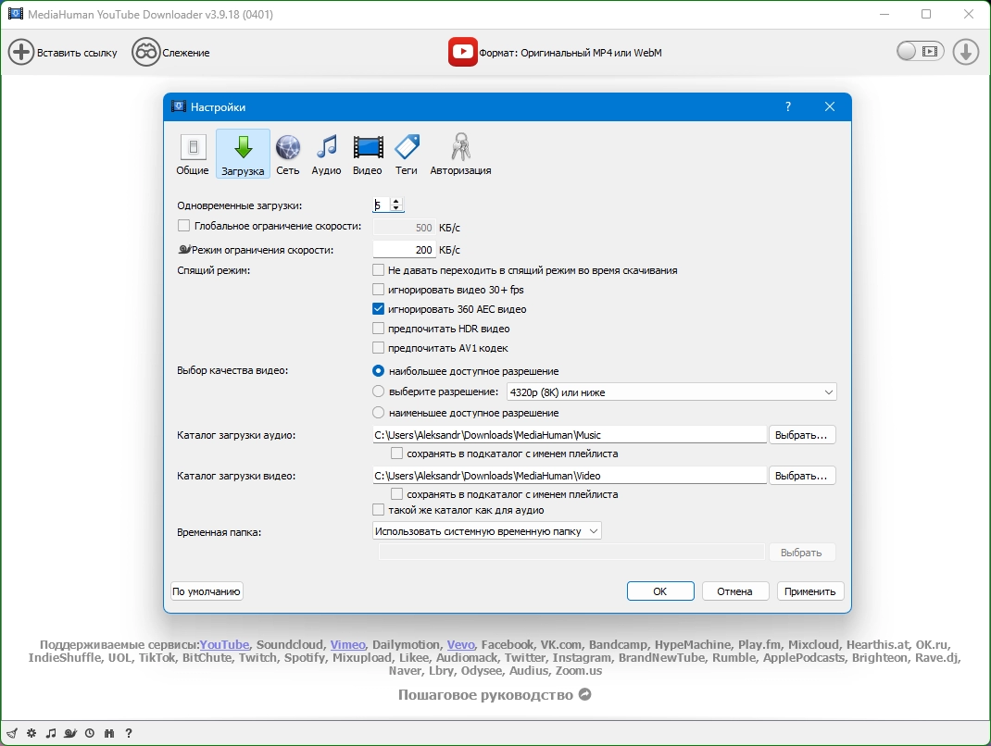Enable Глобальное ограничение скорости checkbox
Image resolution: width=991 pixels, height=746 pixels.
pyautogui.click(x=184, y=226)
